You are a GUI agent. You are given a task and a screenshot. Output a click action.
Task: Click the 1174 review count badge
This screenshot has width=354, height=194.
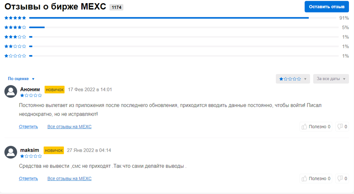[x=116, y=7]
